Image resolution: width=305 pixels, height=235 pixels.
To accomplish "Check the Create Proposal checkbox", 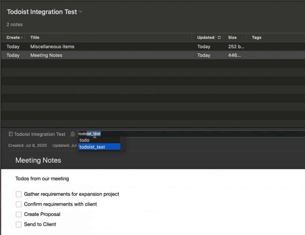I will [19, 214].
